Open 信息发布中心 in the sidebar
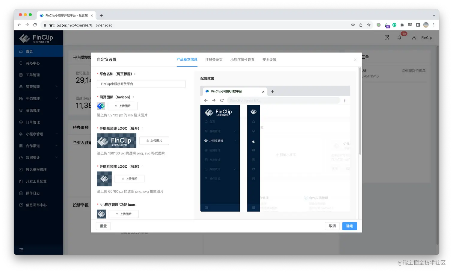This screenshot has height=273, width=453. (38, 205)
